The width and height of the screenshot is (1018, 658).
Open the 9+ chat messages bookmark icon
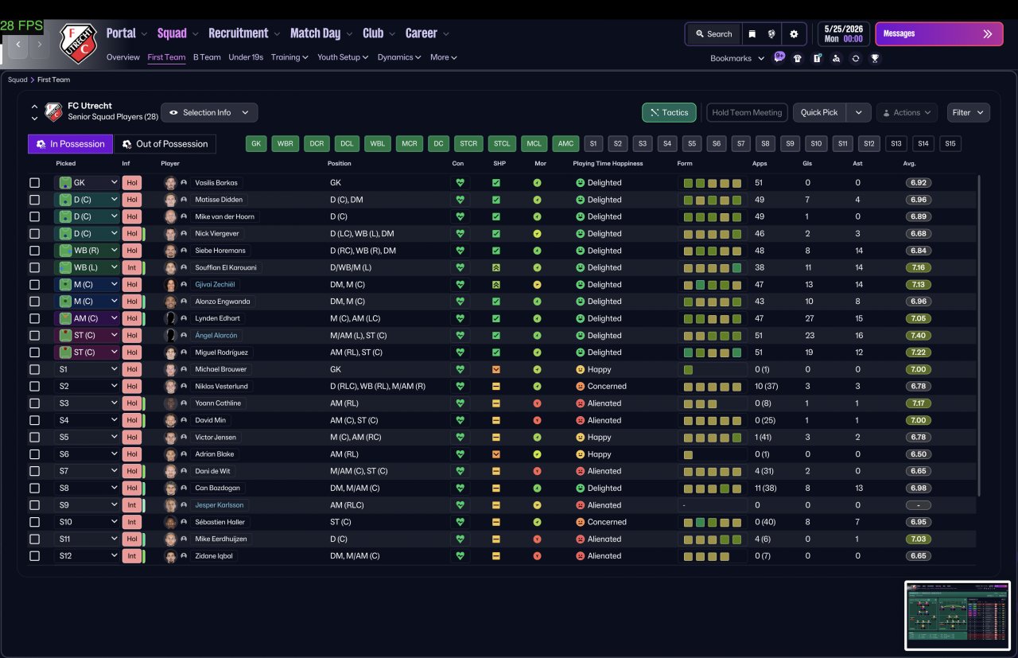coord(779,57)
